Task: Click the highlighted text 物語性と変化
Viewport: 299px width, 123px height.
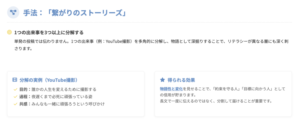Action: pyautogui.click(x=171, y=89)
